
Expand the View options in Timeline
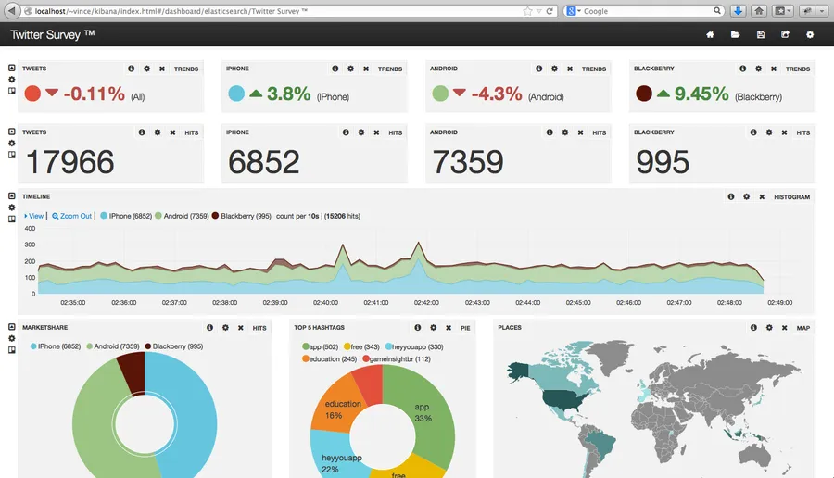33,216
